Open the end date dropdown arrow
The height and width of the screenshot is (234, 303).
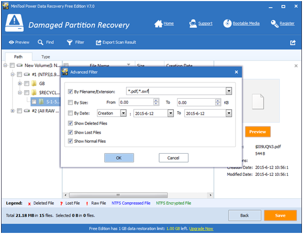tap(229, 113)
